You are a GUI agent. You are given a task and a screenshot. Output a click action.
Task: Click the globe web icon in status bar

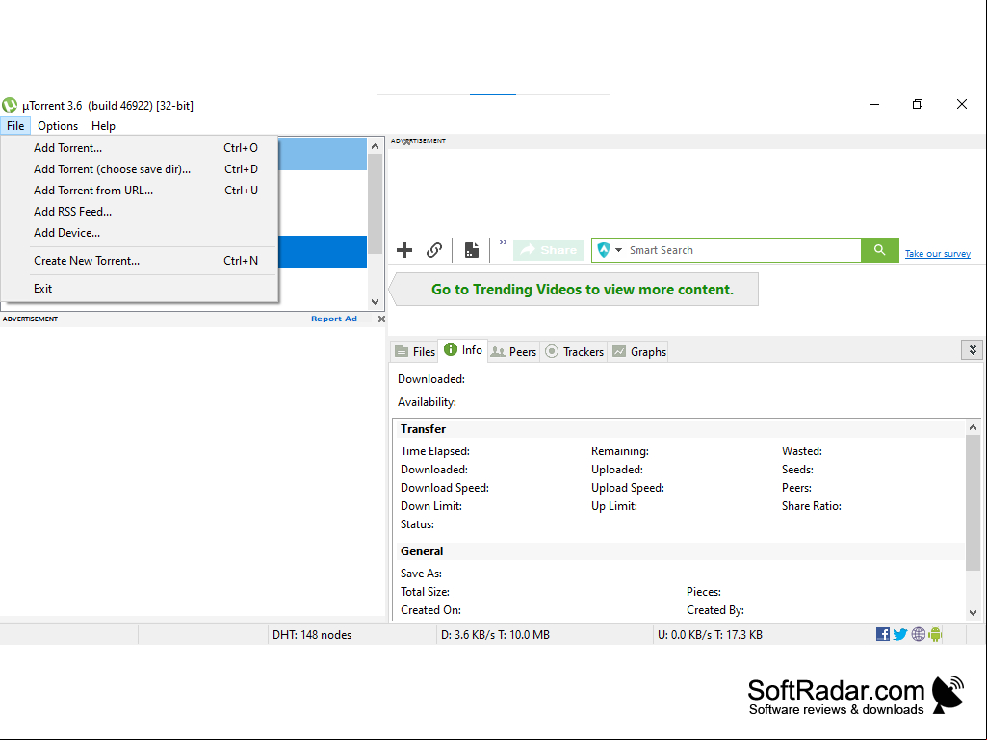(x=919, y=634)
